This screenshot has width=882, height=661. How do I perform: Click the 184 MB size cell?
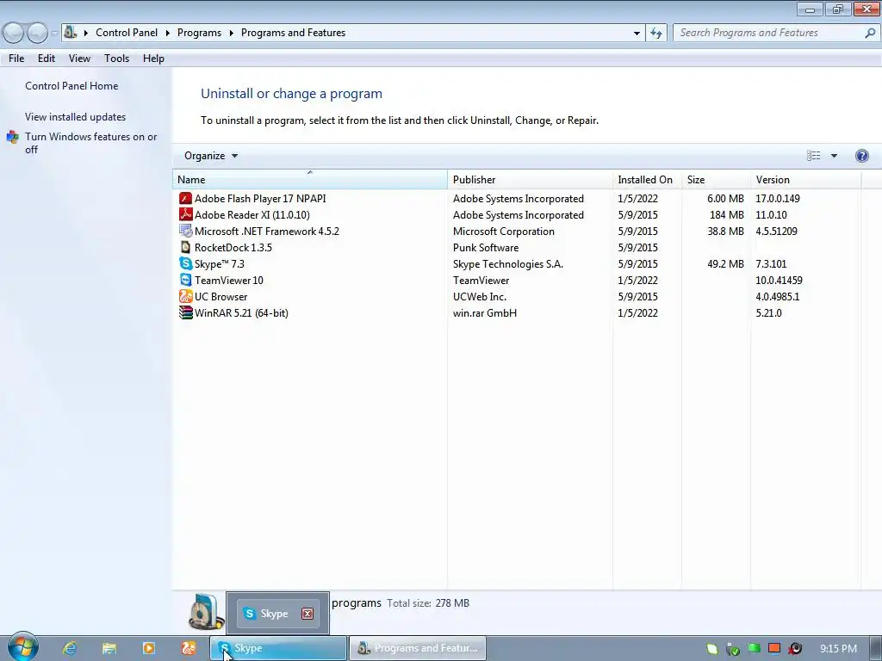click(727, 214)
